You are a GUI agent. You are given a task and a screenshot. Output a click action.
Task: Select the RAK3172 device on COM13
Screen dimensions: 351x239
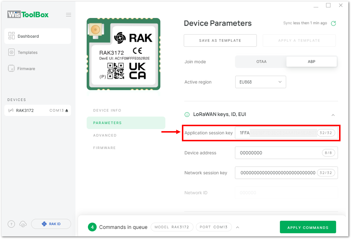pos(38,110)
